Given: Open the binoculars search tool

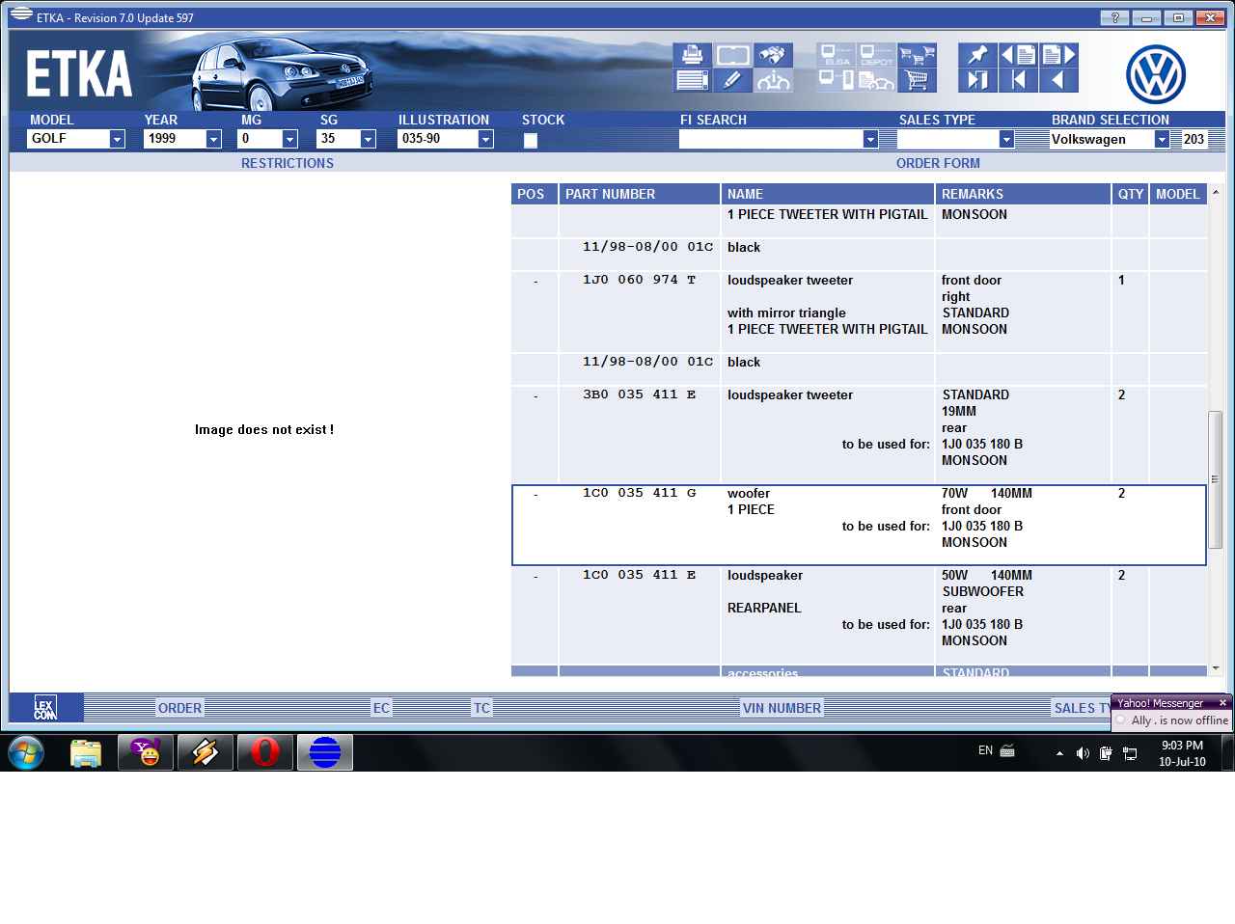Looking at the screenshot, I should 773,55.
